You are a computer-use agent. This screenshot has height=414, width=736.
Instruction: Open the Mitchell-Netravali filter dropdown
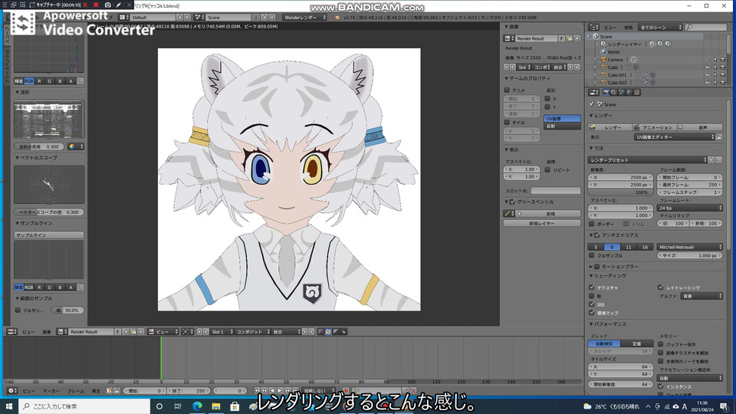690,247
